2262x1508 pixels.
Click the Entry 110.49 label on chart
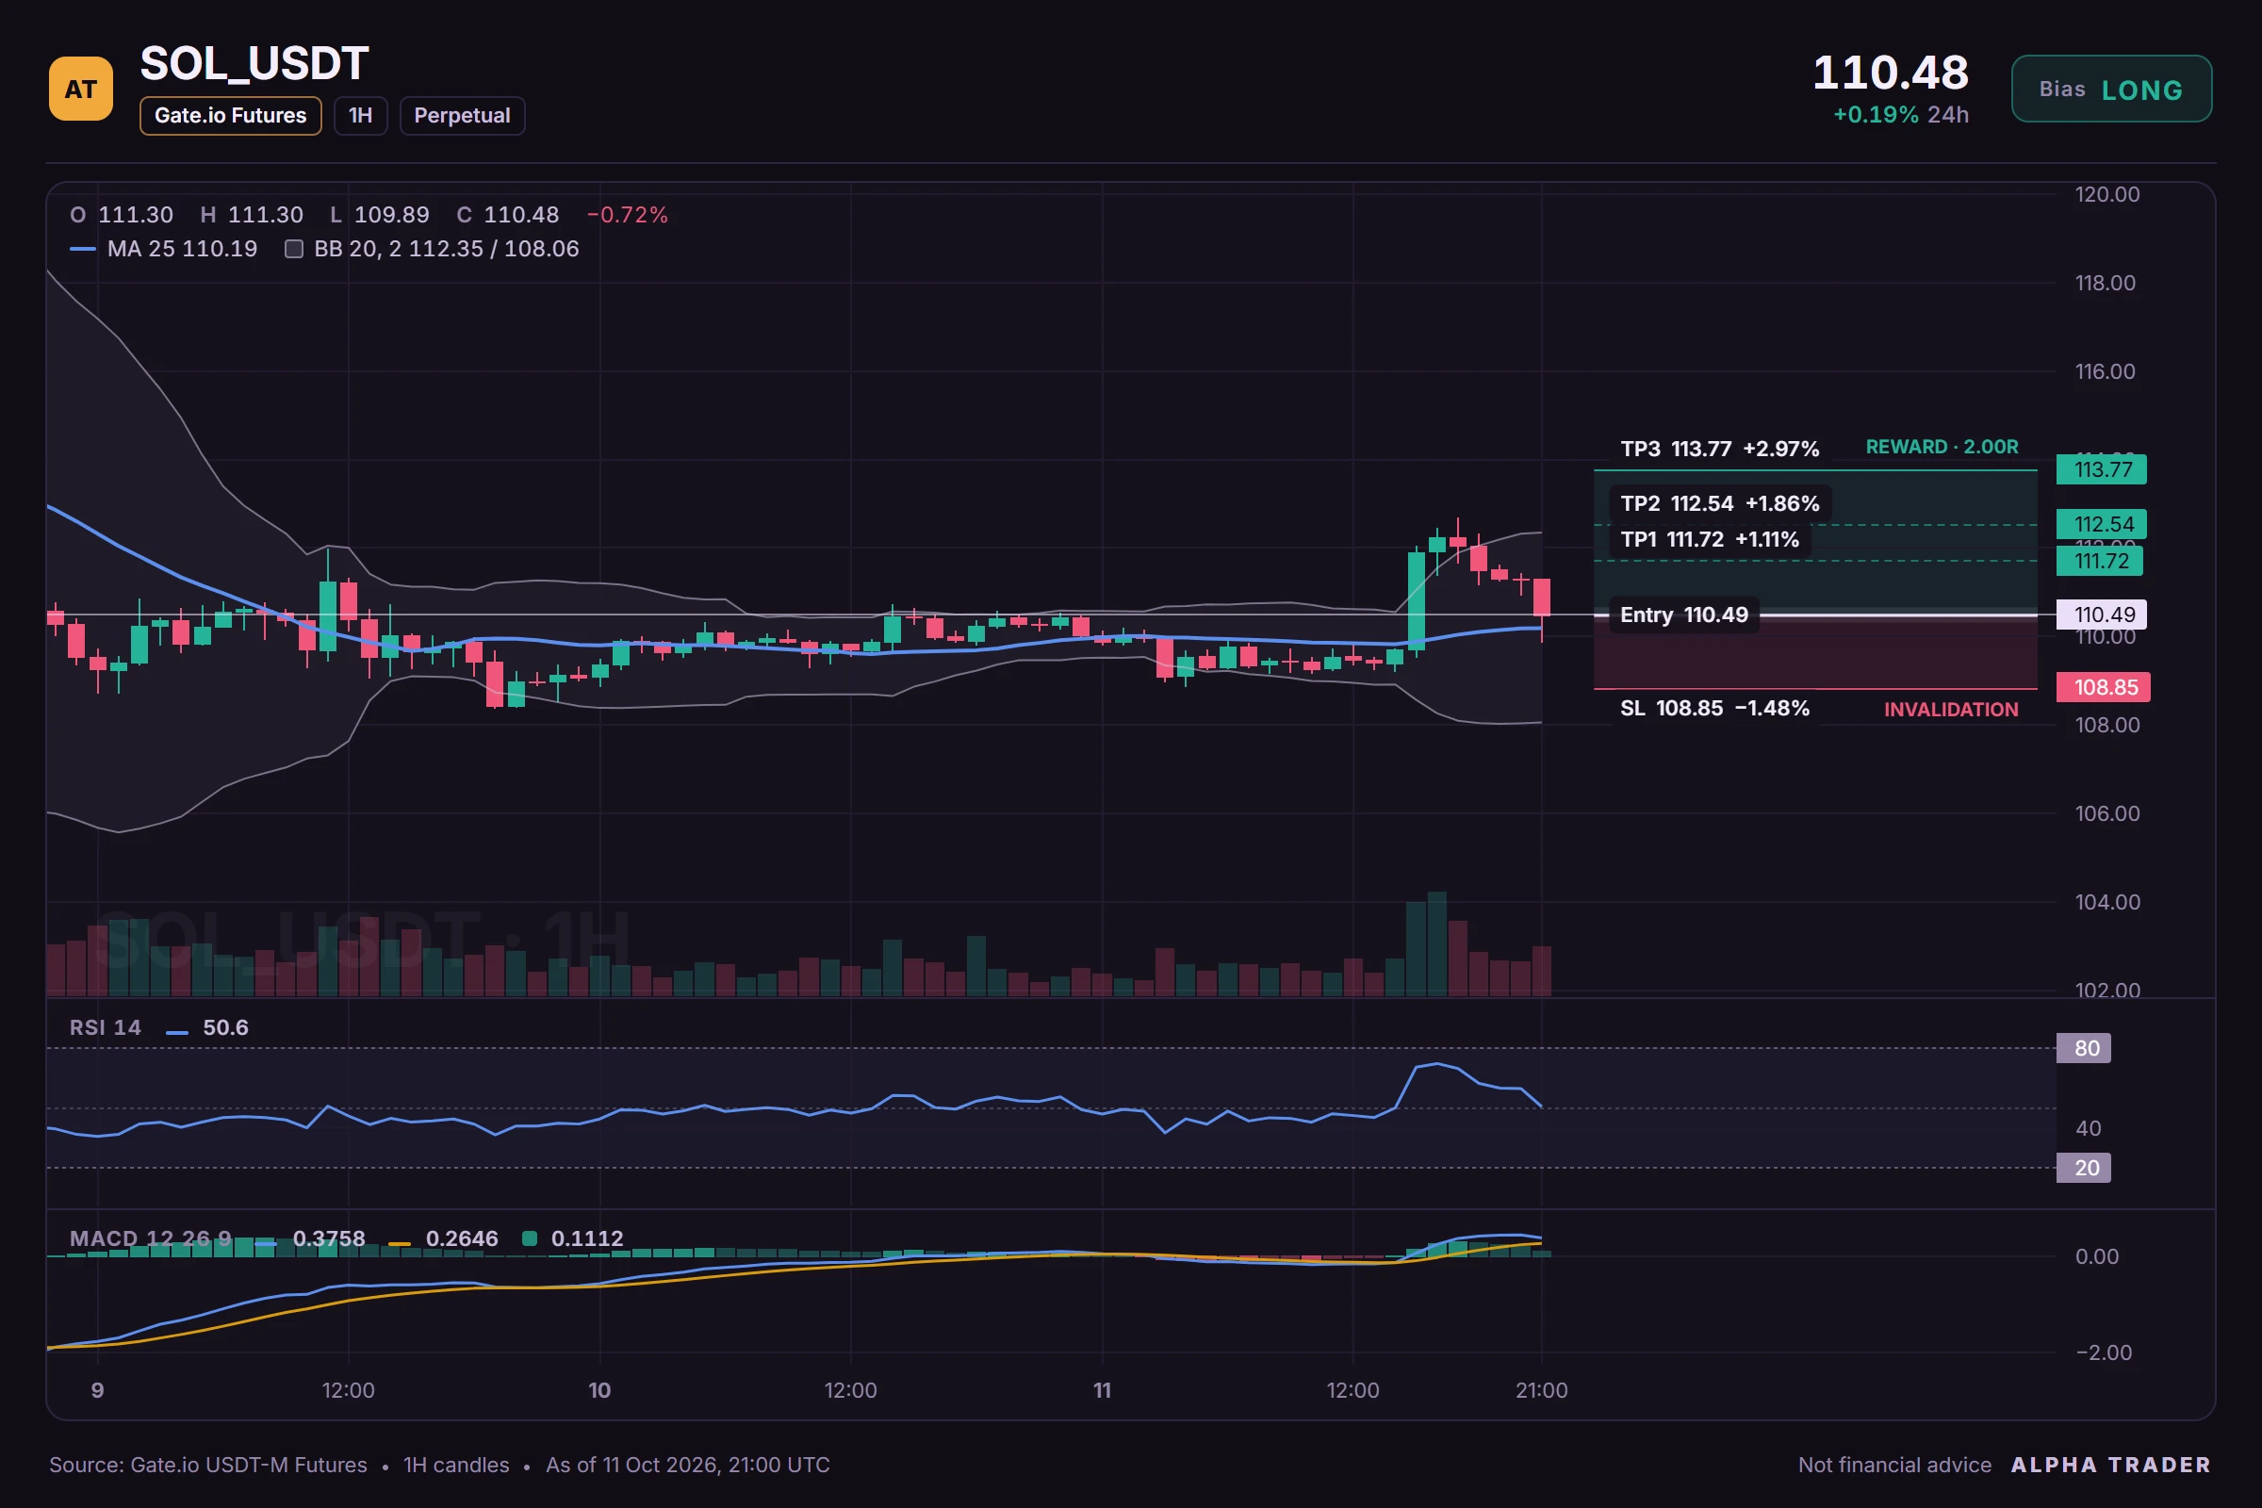coord(1684,615)
